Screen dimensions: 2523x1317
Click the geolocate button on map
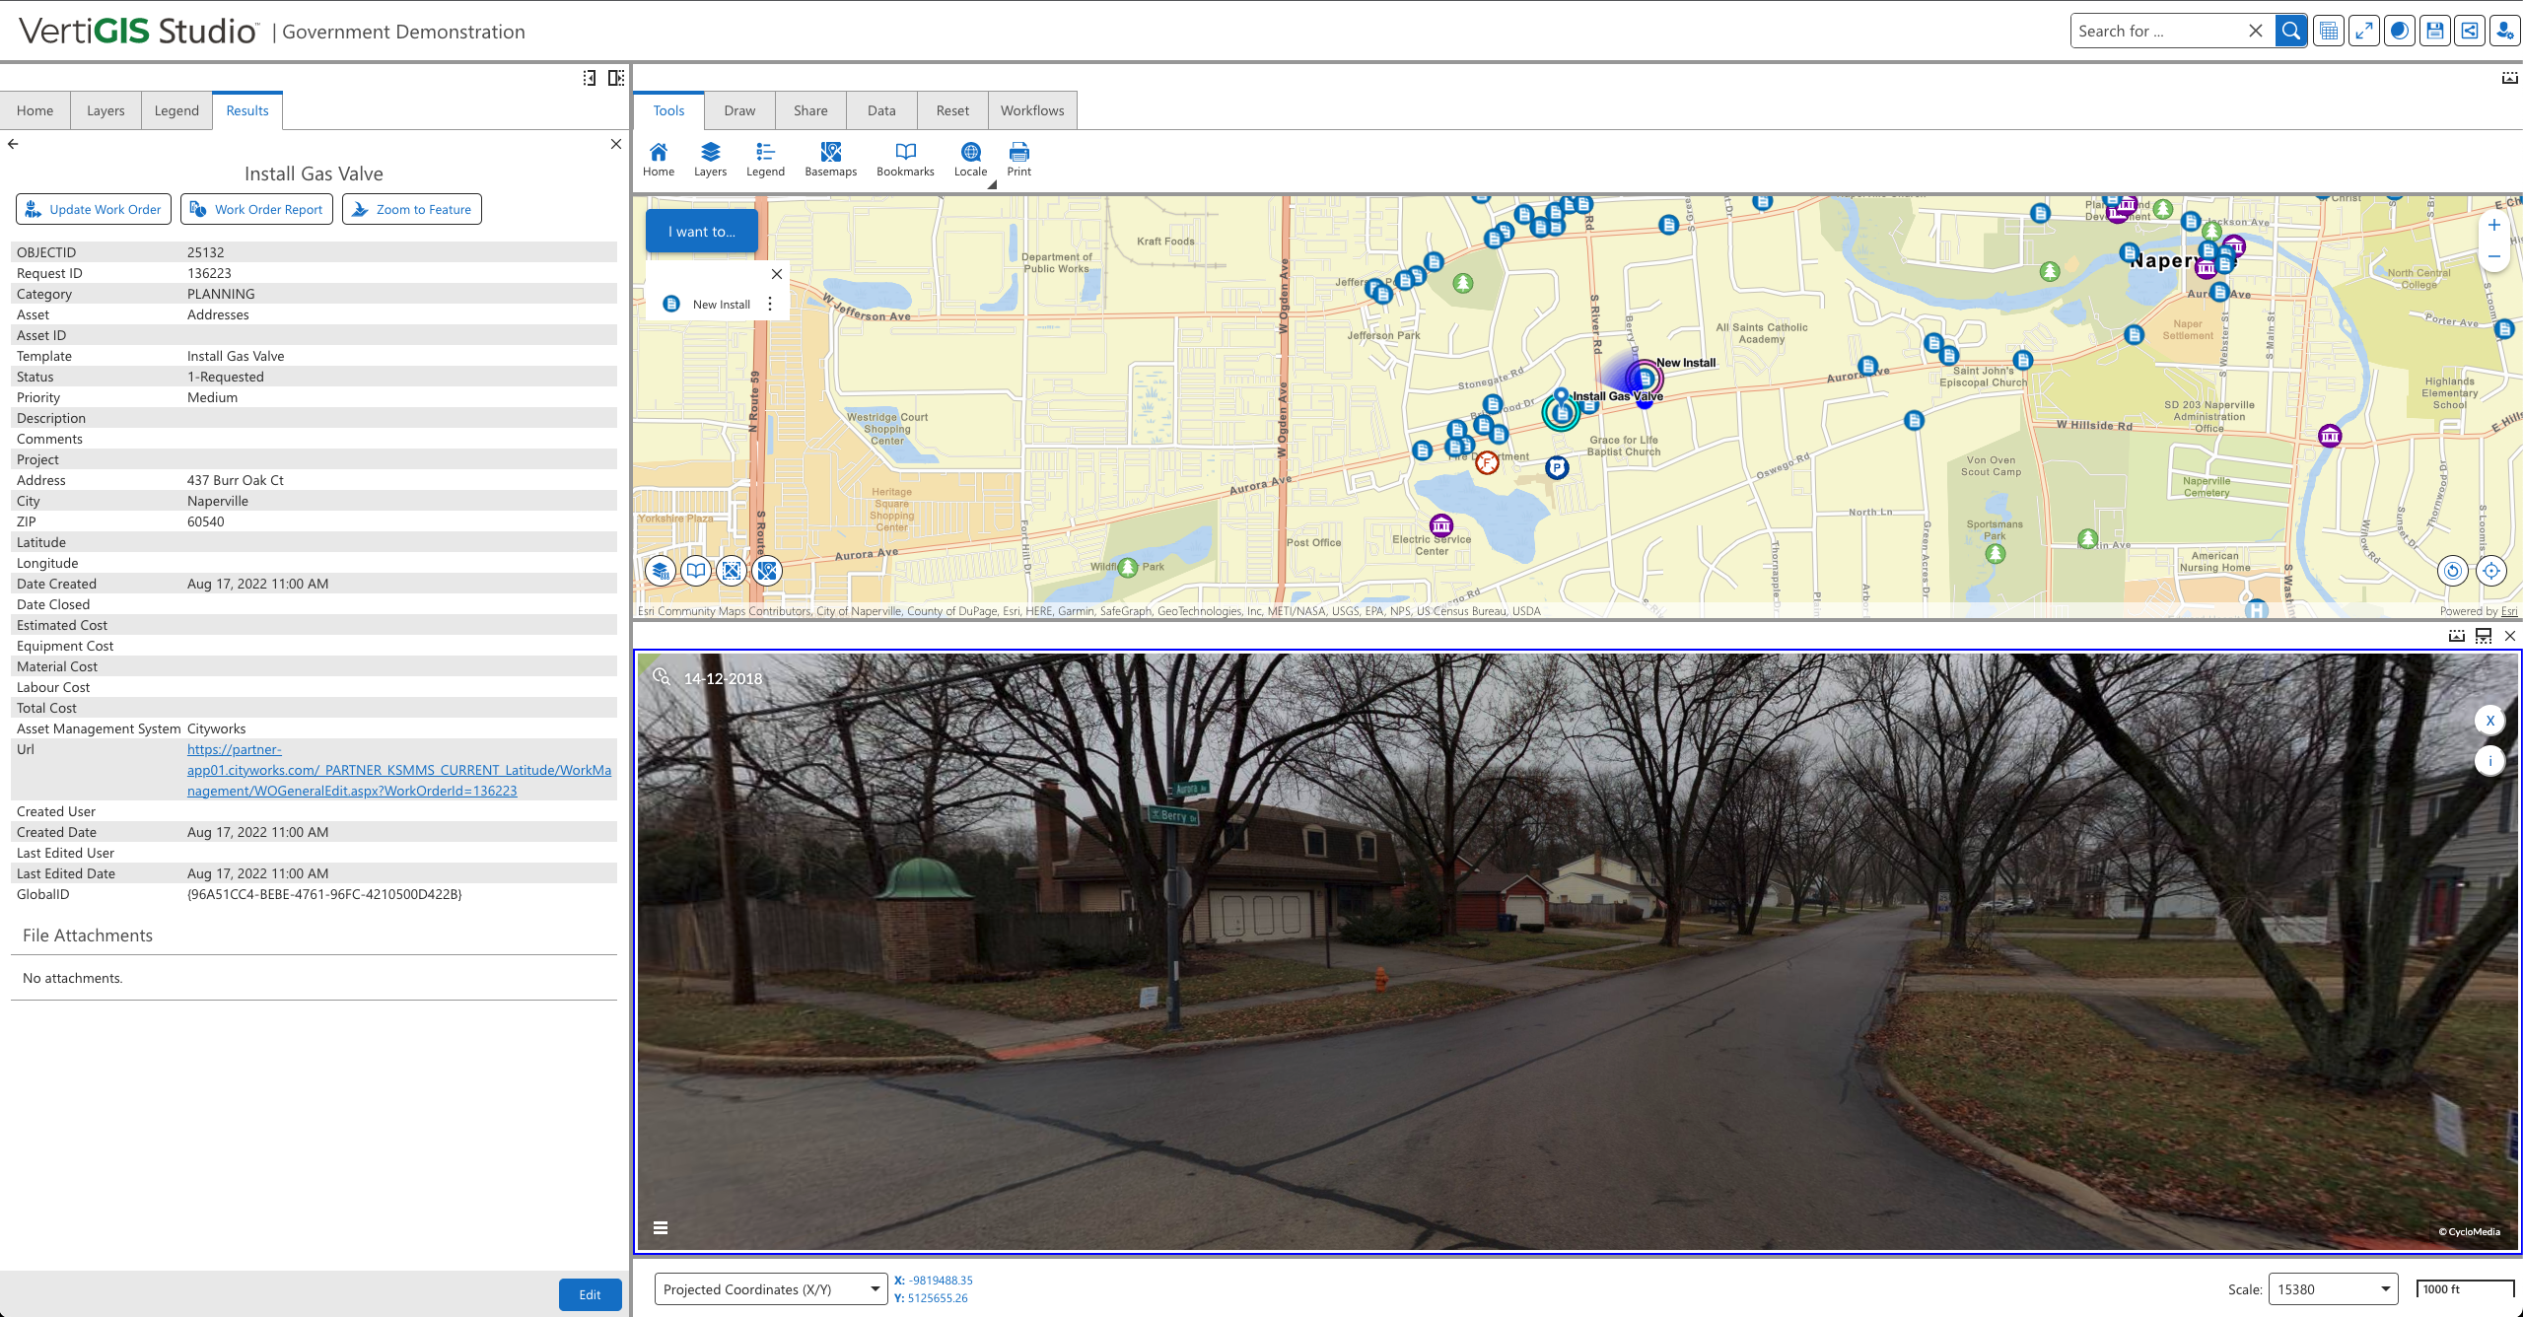[x=2490, y=571]
